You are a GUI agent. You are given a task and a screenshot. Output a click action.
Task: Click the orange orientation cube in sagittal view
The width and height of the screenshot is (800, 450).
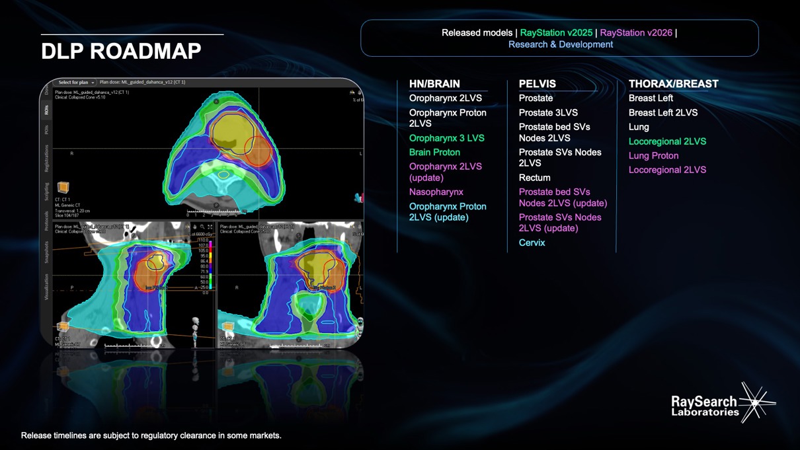click(63, 326)
